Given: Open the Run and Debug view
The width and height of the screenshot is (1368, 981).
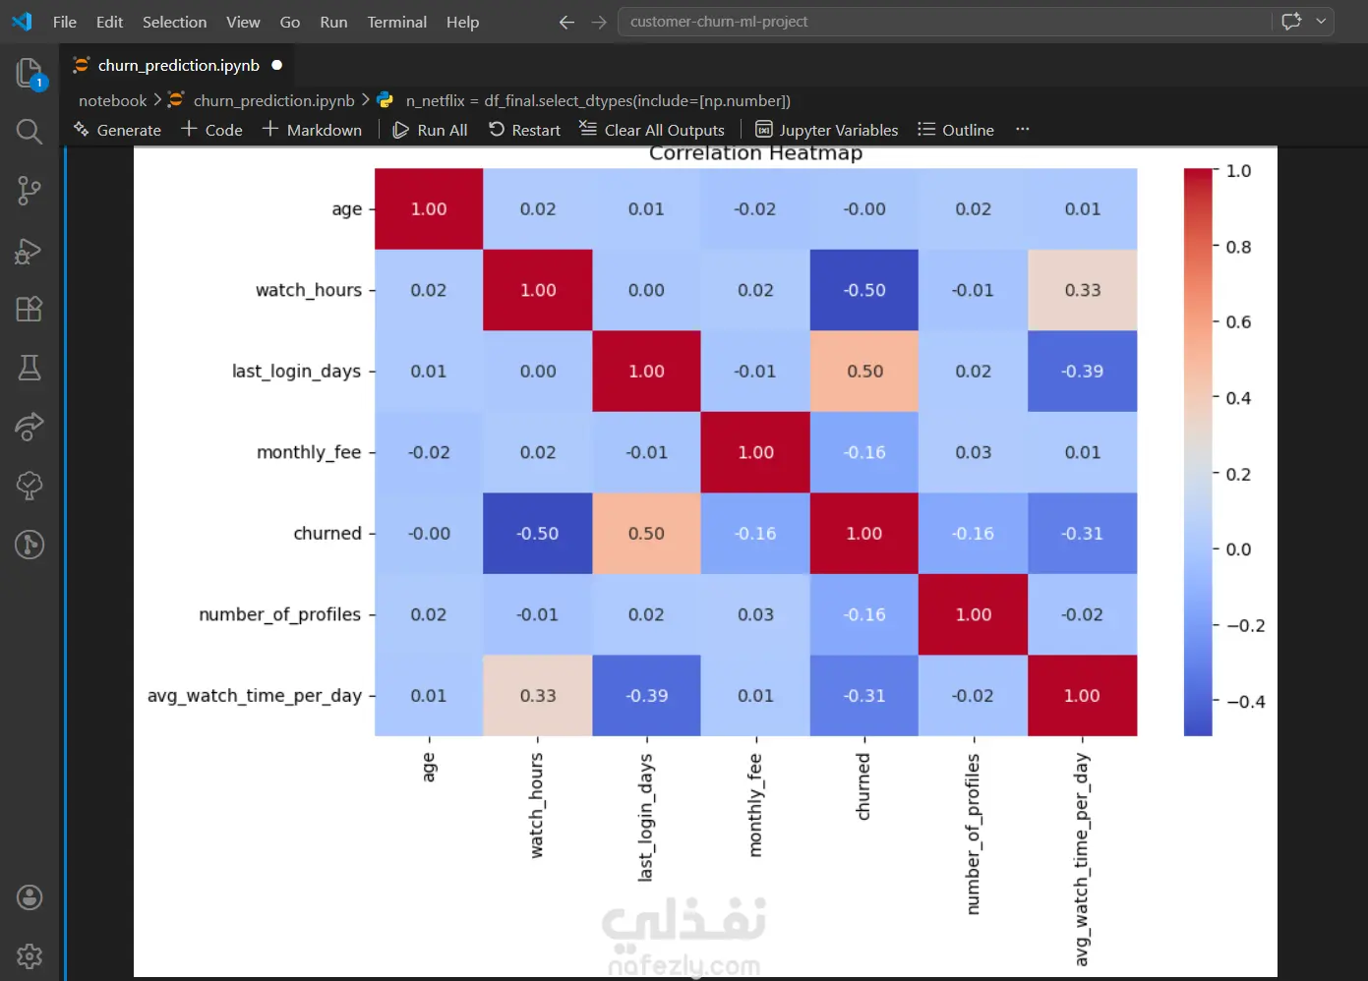Looking at the screenshot, I should [30, 250].
